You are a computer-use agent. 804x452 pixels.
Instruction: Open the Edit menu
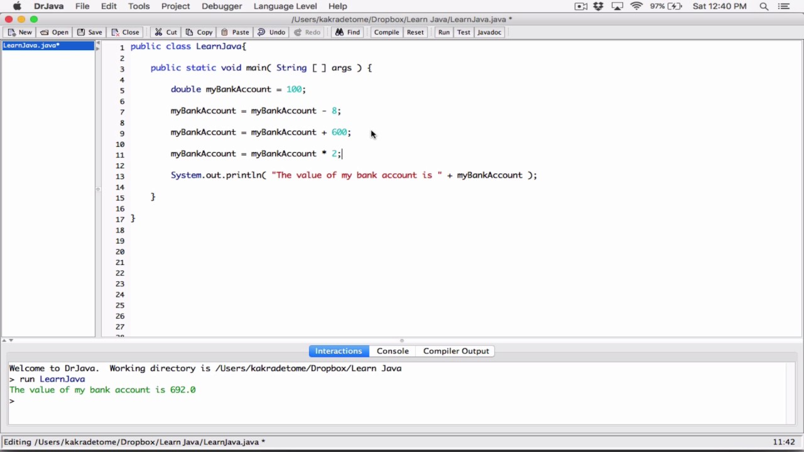tap(109, 6)
